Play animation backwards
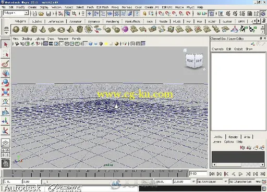 coord(234,174)
